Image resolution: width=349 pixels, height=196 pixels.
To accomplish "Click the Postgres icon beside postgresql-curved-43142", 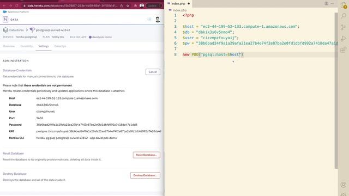I will coord(32,30).
